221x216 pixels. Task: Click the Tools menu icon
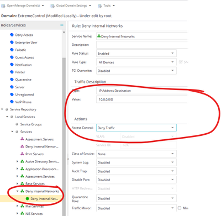click(x=99, y=6)
